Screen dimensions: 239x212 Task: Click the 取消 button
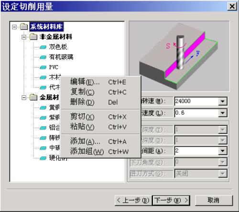(214, 200)
